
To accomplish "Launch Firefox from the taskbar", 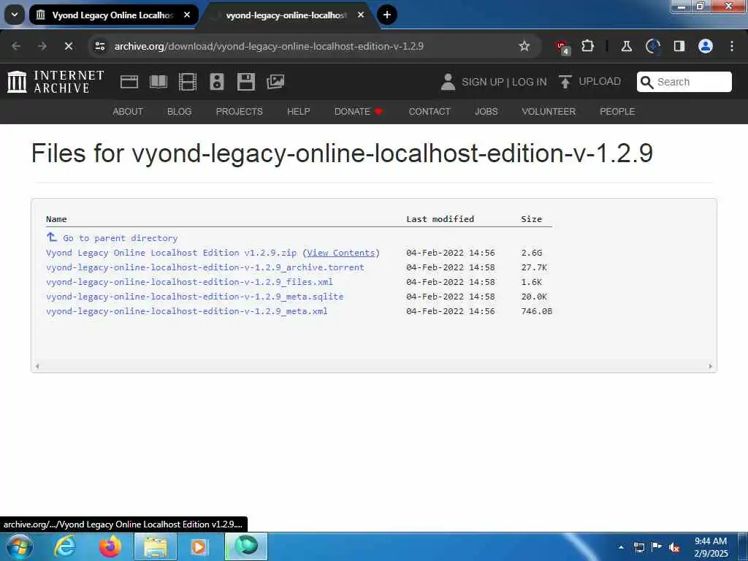I will tap(110, 546).
